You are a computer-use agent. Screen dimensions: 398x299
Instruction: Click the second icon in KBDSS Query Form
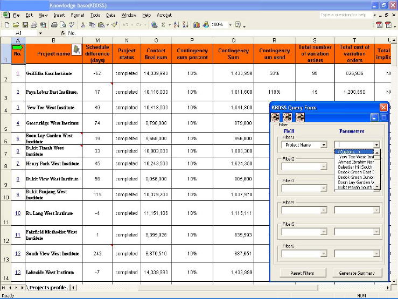pos(288,117)
